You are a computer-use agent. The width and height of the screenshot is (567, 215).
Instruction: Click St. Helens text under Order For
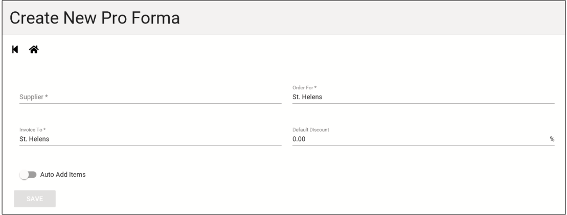pyautogui.click(x=307, y=97)
